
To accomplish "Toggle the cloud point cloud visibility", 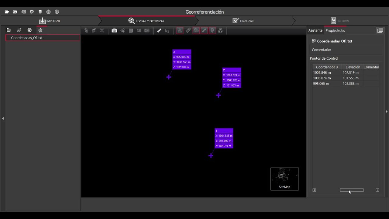I will [196, 30].
